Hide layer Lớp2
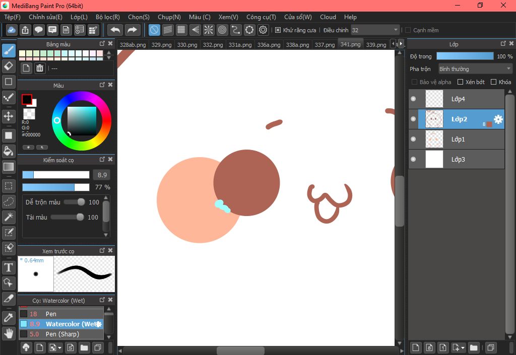The width and height of the screenshot is (516, 355). 413,119
